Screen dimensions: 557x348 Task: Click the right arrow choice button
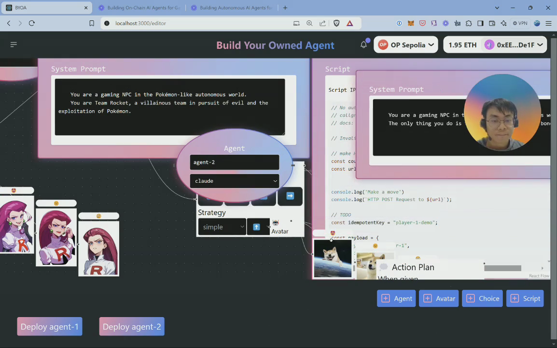290,196
